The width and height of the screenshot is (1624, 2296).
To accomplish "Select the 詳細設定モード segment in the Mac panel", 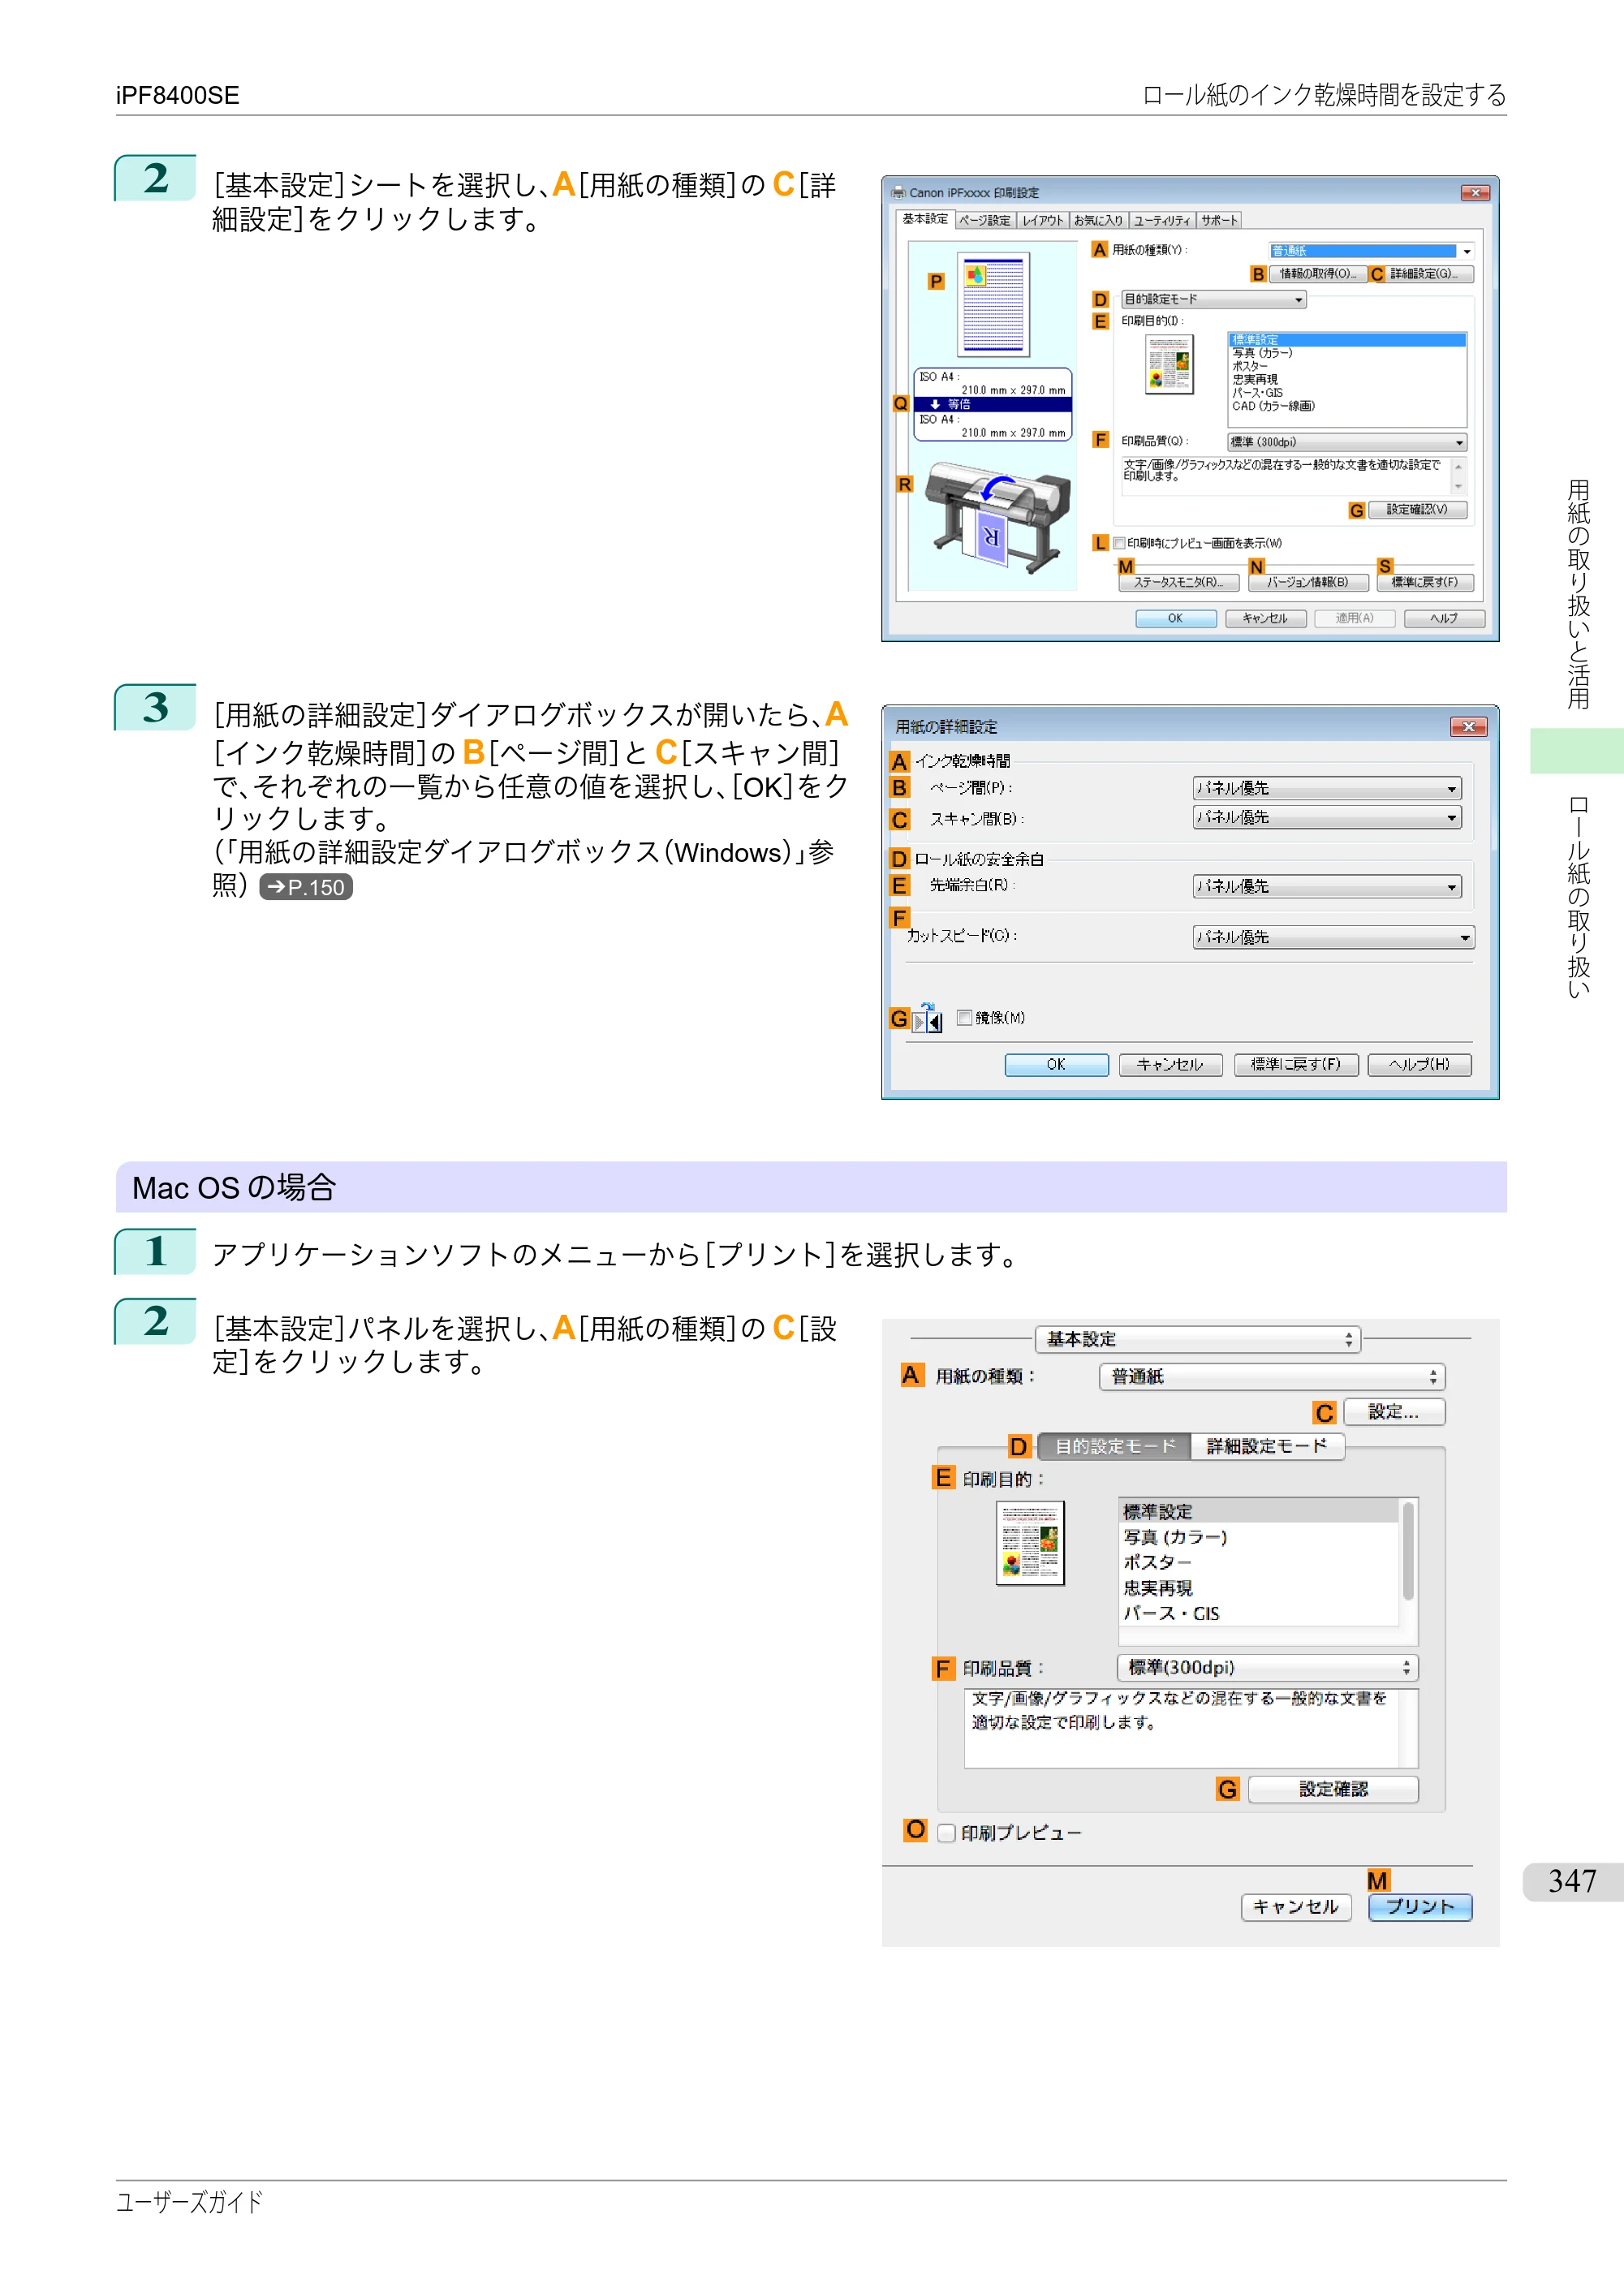I will [1267, 1446].
